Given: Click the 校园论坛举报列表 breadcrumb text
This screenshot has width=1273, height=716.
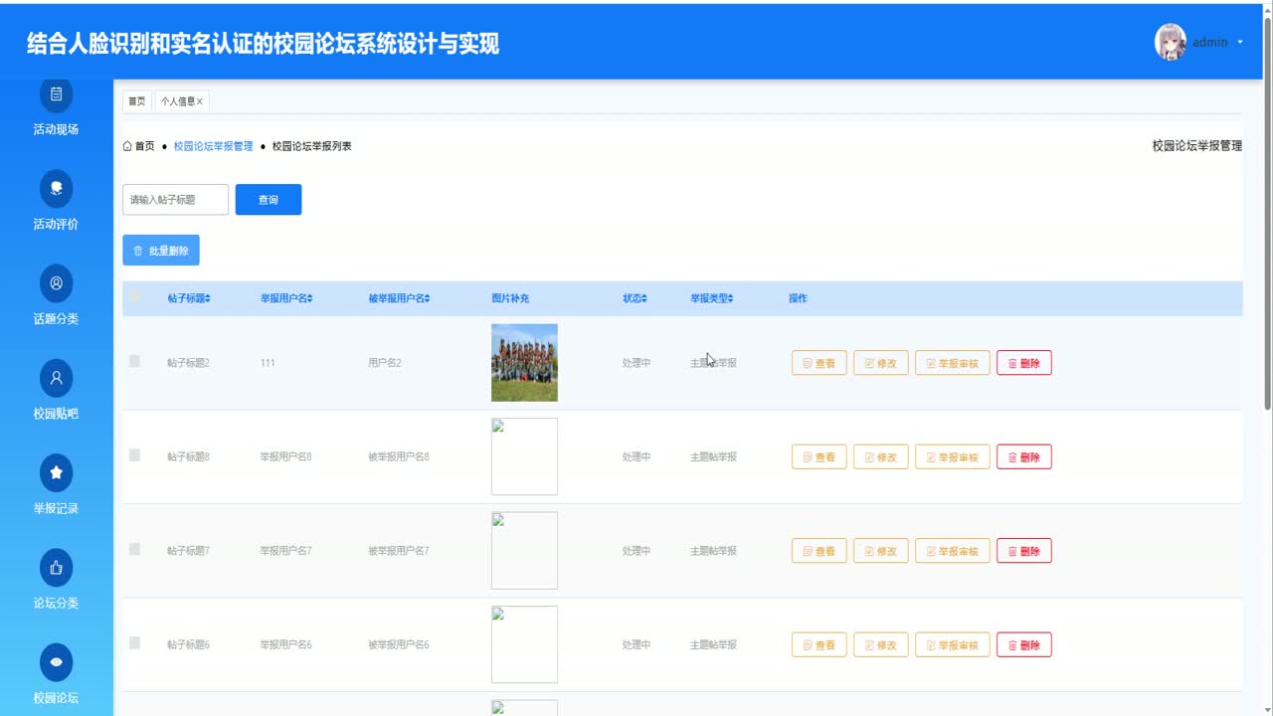Looking at the screenshot, I should [312, 146].
